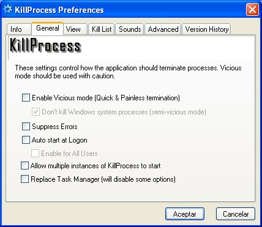The width and height of the screenshot is (262, 227).
Task: Open the View tab
Action: [75, 29]
